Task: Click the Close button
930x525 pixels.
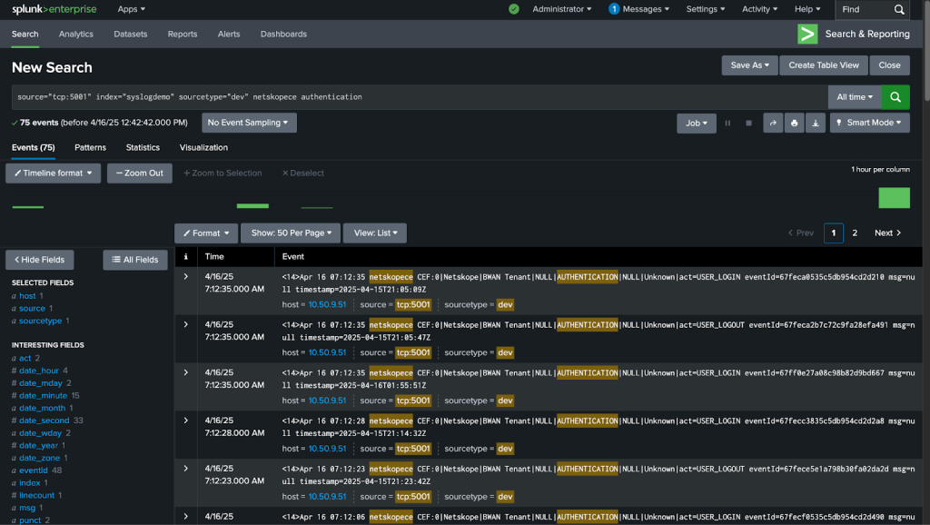Action: pos(889,65)
